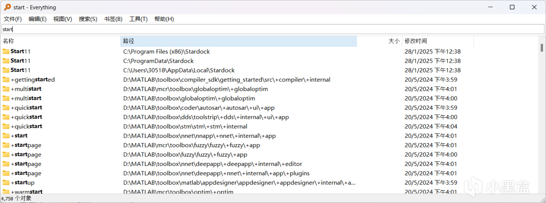Select the +start folder name
Viewport: 546px width, 203px height.
pos(19,136)
